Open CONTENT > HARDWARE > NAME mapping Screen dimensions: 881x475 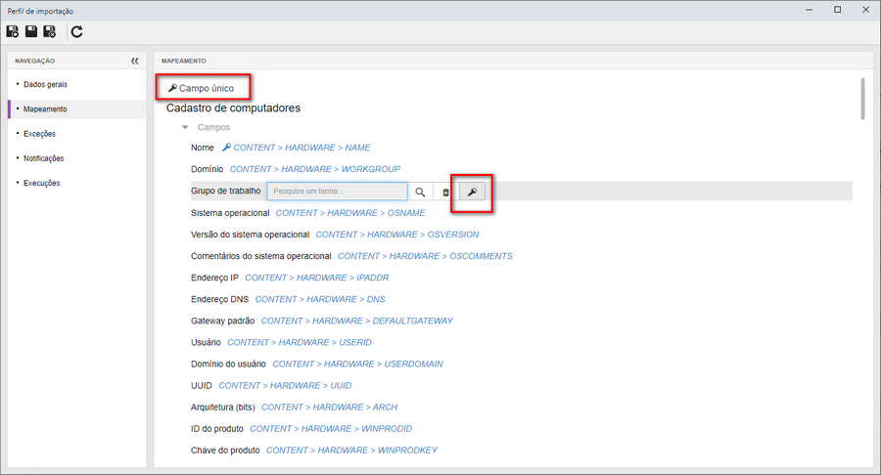pyautogui.click(x=301, y=148)
